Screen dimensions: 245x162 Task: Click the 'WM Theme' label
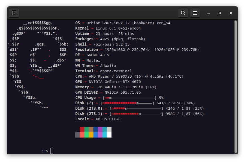84,66
